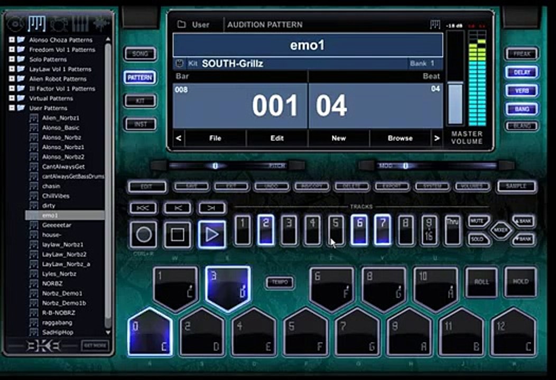Click the SAMPLE button
The height and width of the screenshot is (380, 556).
(516, 186)
